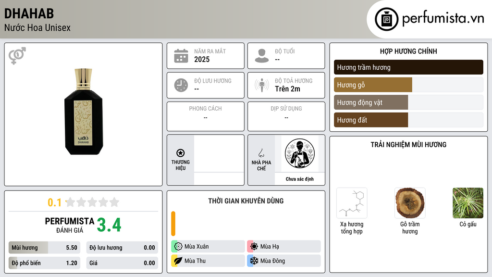Click the Dịp sử dụng card

click(286, 116)
